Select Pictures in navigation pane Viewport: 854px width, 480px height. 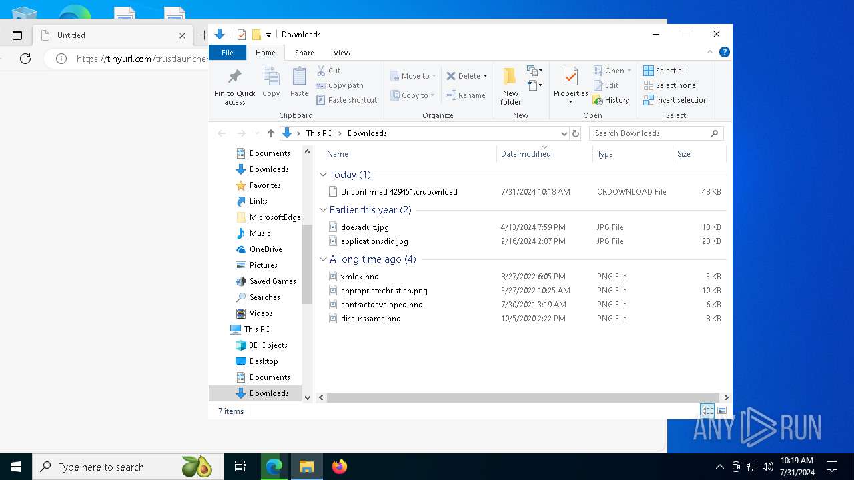pyautogui.click(x=263, y=265)
